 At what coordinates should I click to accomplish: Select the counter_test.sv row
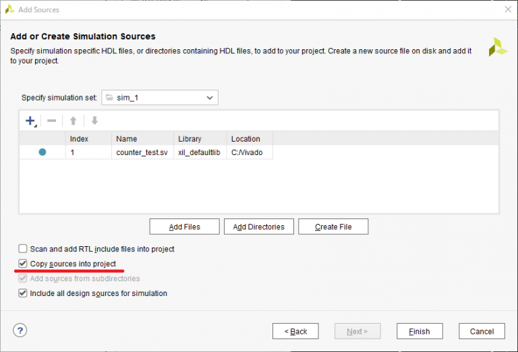pos(142,153)
